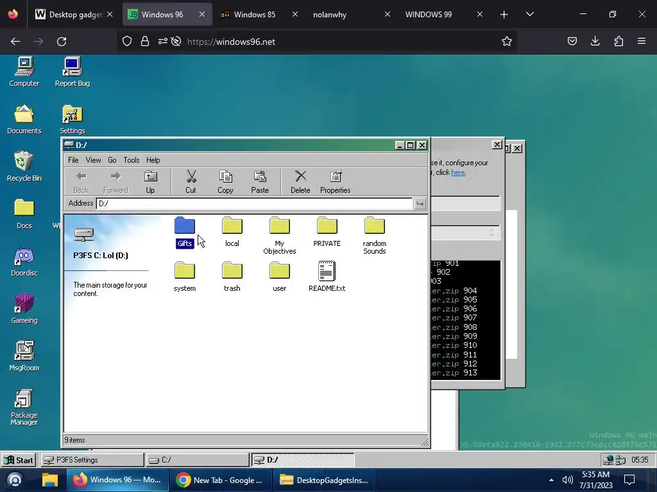Click the Copy toolbar button
Screen dimensions: 657x492
coord(225,182)
